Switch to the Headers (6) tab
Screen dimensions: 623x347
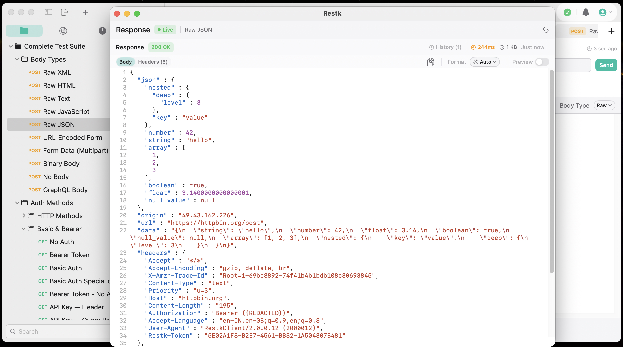153,62
